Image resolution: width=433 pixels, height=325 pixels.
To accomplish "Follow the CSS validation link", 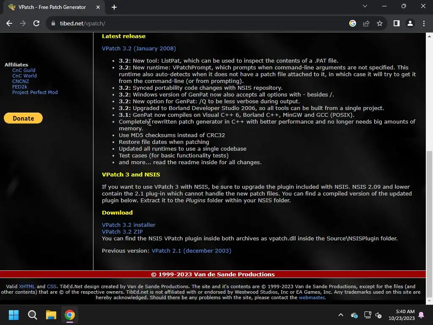I will [x=51, y=286].
